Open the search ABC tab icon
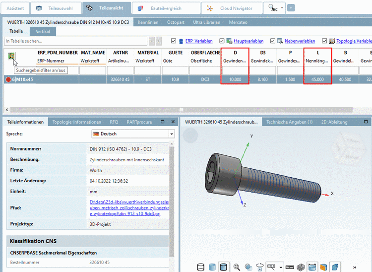This screenshot has width=372, height=272. tap(273, 8)
